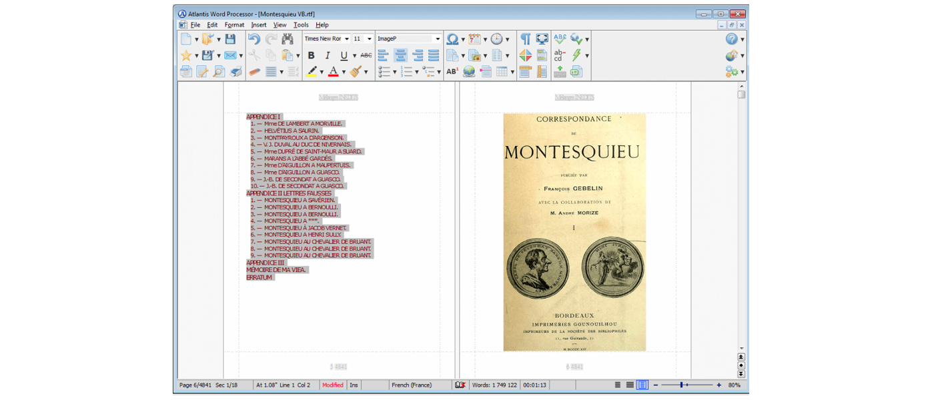Click the hyphenation ab-cd icon
This screenshot has height=400, width=926.
[560, 55]
